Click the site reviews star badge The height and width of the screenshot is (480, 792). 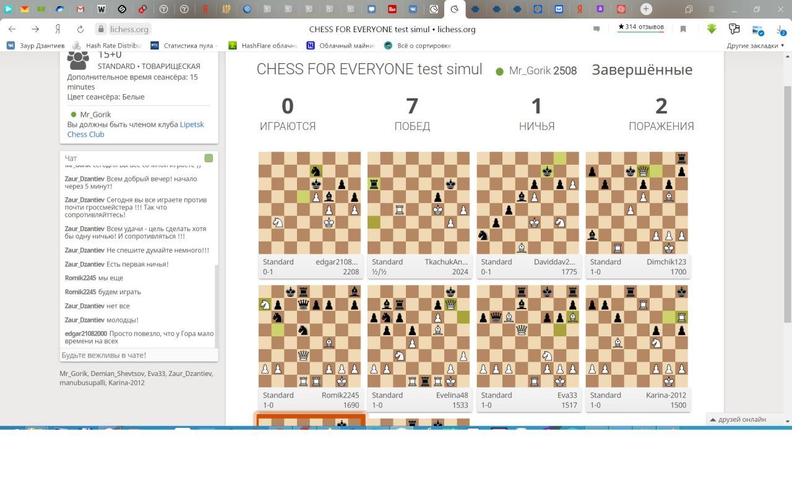click(x=641, y=27)
